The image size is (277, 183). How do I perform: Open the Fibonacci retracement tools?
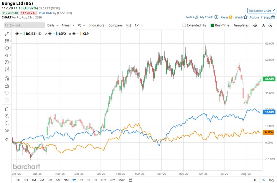point(7,41)
